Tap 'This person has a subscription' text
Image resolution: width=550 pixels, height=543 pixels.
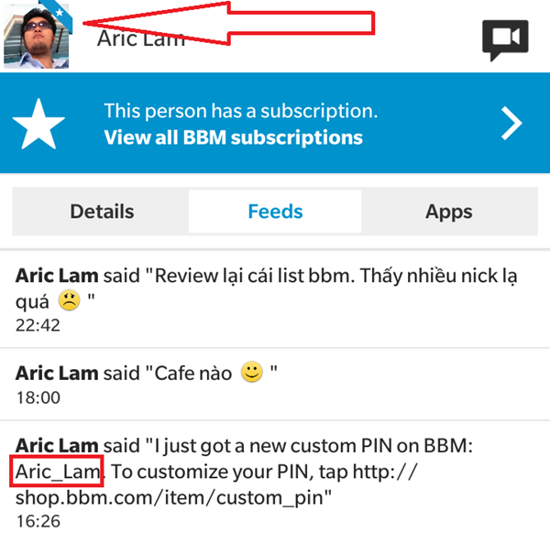tap(240, 111)
